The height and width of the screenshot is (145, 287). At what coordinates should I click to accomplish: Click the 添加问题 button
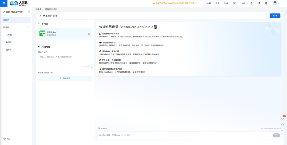65,78
